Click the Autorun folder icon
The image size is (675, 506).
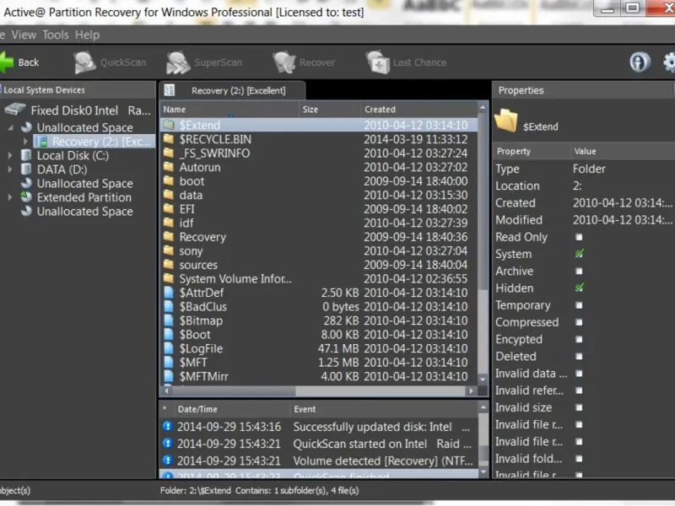169,167
